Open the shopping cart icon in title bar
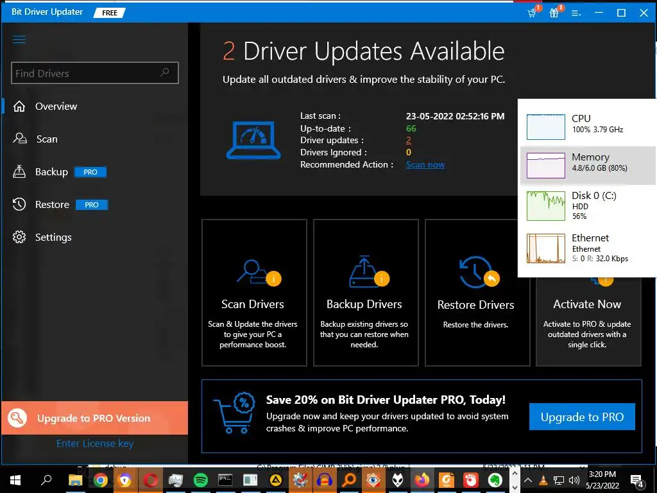This screenshot has height=493, width=657. tap(533, 12)
